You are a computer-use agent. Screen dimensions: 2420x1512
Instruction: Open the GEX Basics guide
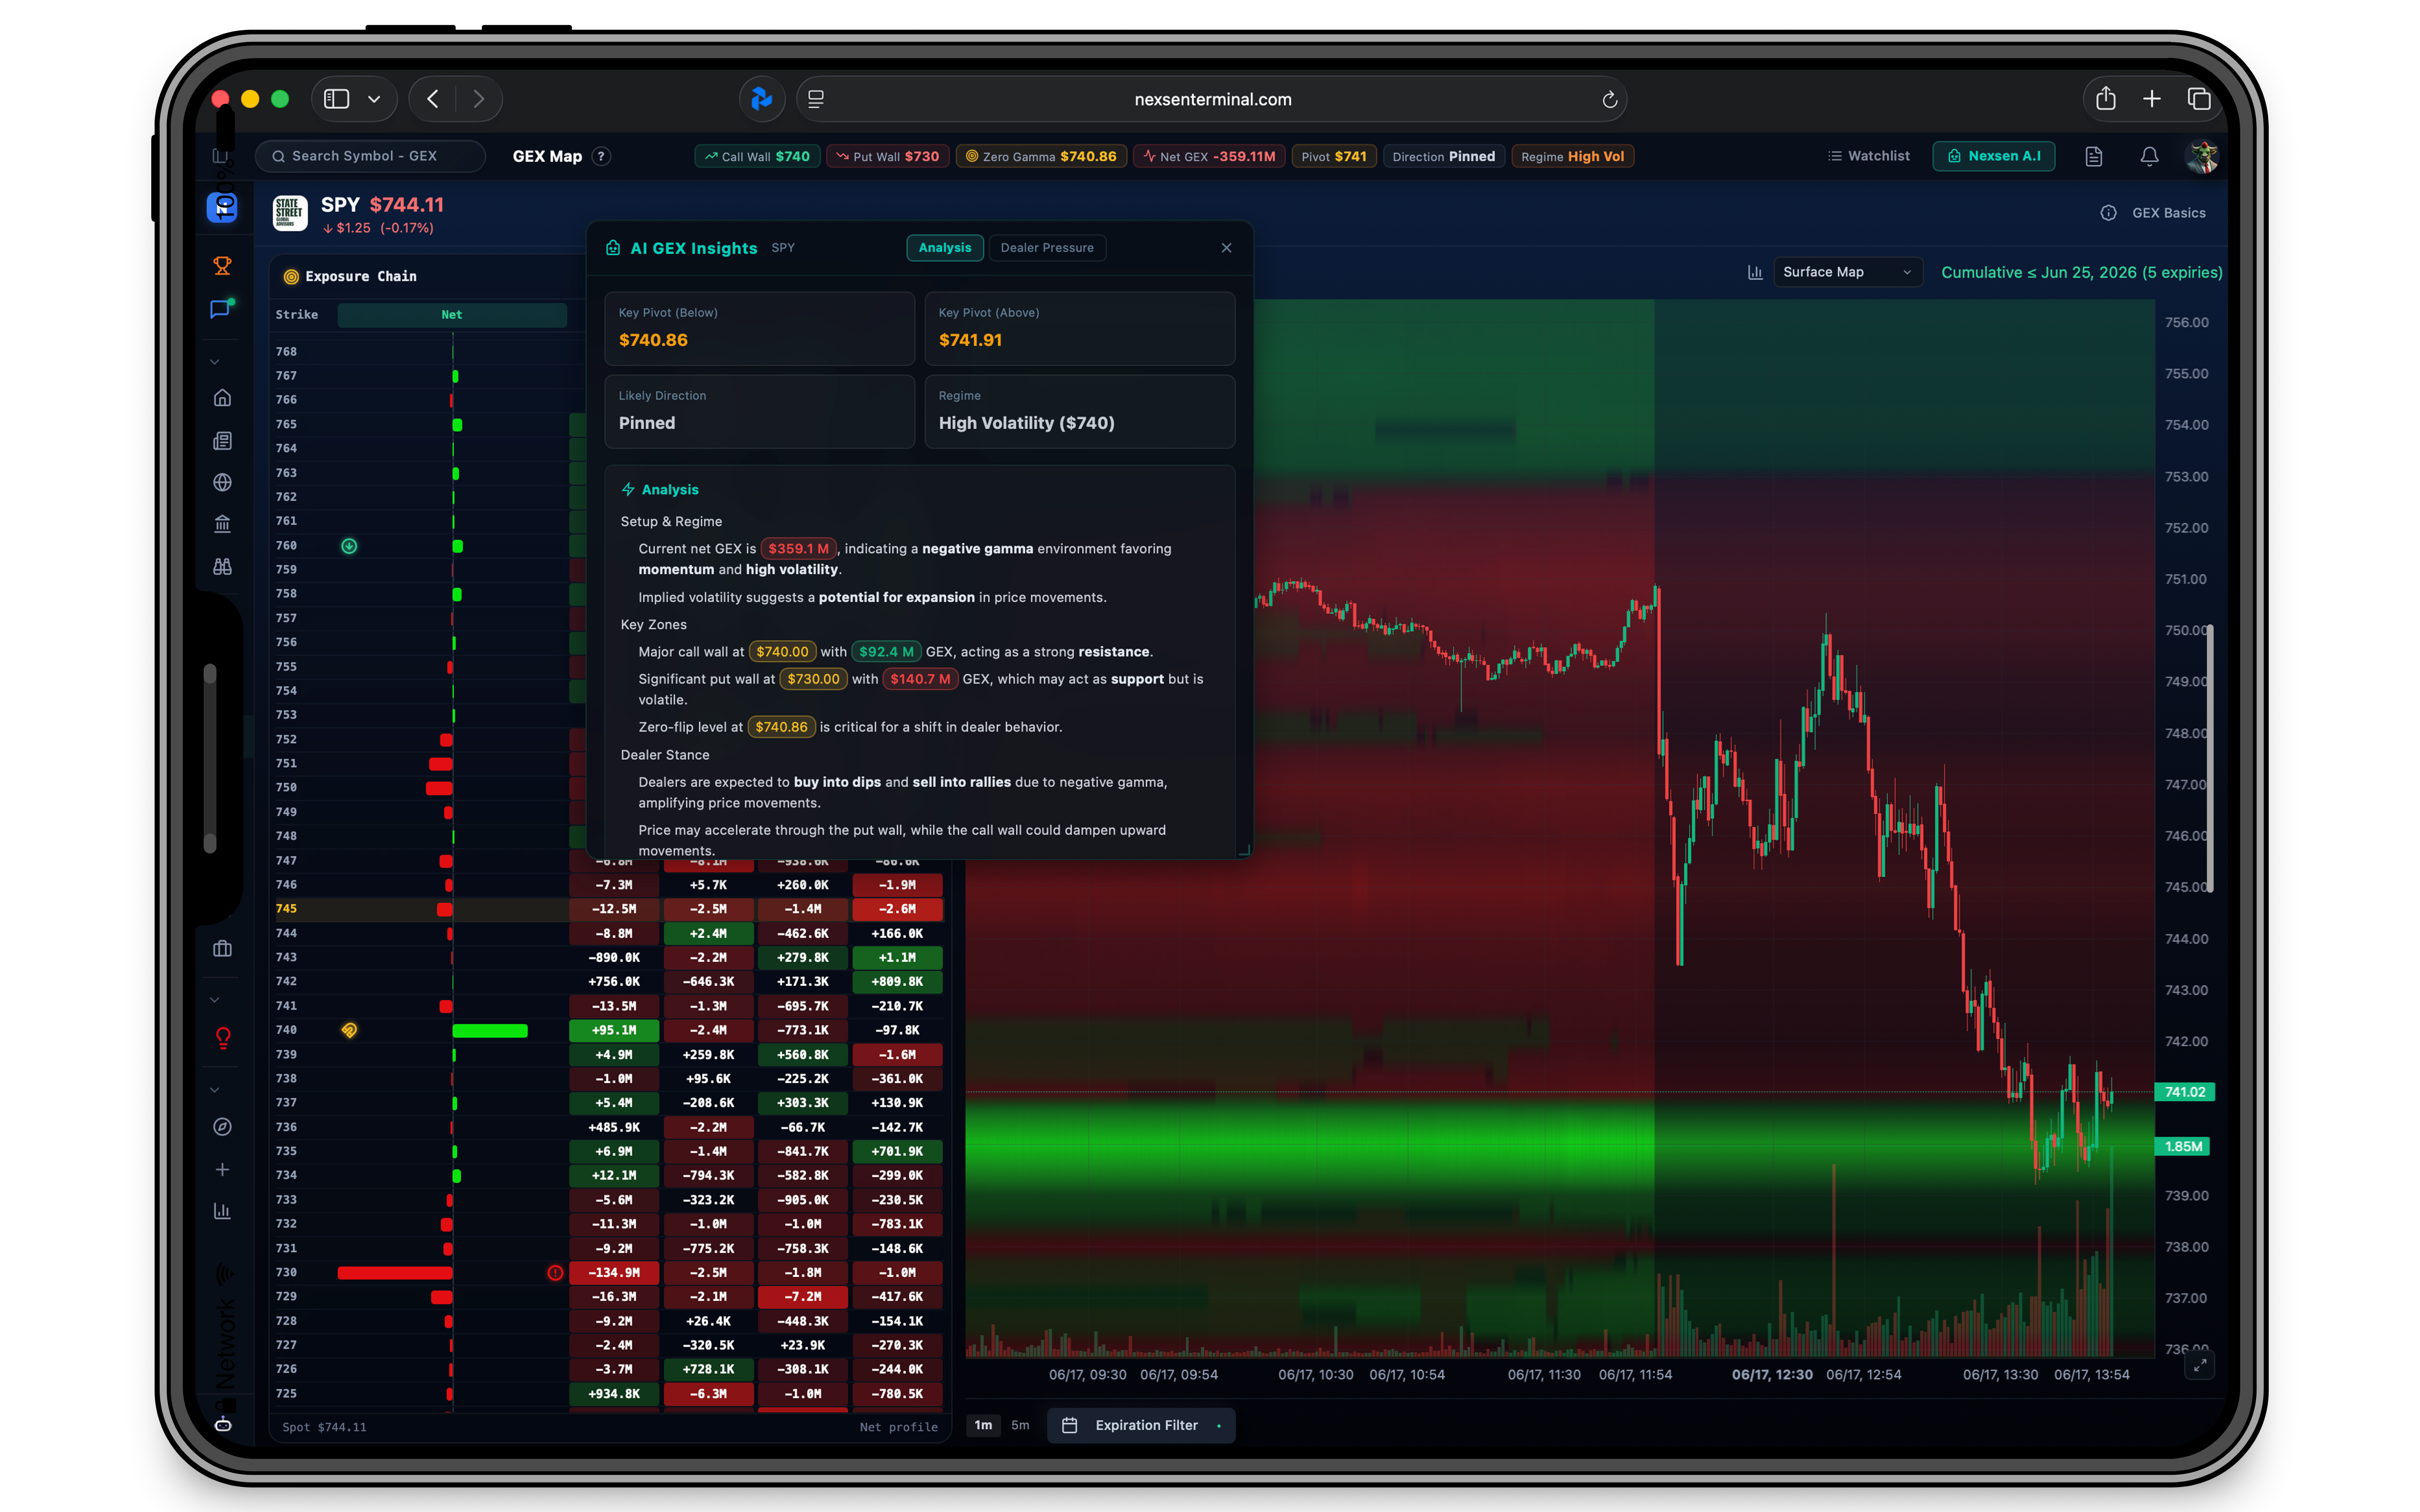(2153, 213)
